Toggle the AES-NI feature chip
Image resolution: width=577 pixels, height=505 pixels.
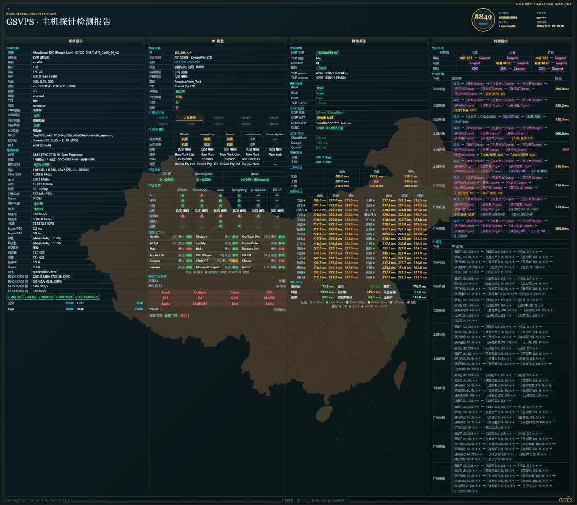point(14,297)
